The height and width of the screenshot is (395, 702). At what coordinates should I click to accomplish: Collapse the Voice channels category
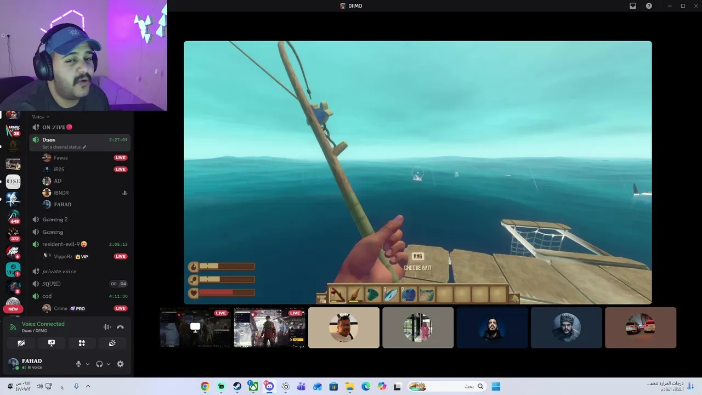tap(41, 117)
